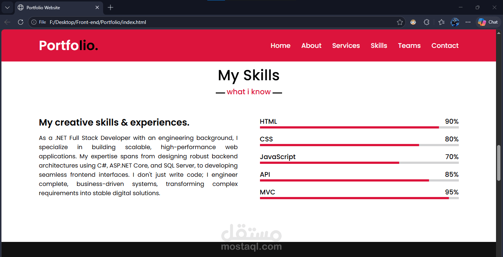The width and height of the screenshot is (503, 257).
Task: Restore down the browser window
Action: pos(478,7)
